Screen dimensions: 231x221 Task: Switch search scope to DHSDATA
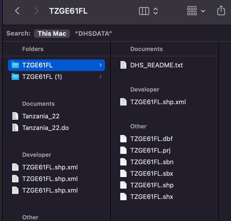[x=94, y=33]
